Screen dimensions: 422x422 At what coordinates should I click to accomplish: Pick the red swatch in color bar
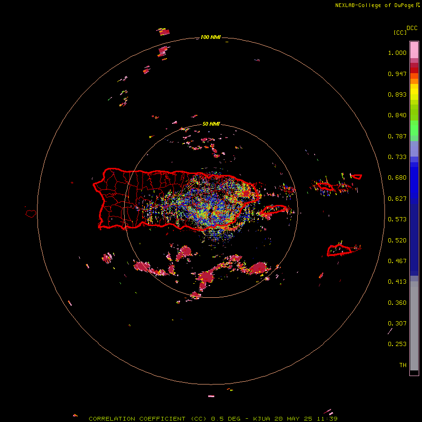[x=414, y=70]
